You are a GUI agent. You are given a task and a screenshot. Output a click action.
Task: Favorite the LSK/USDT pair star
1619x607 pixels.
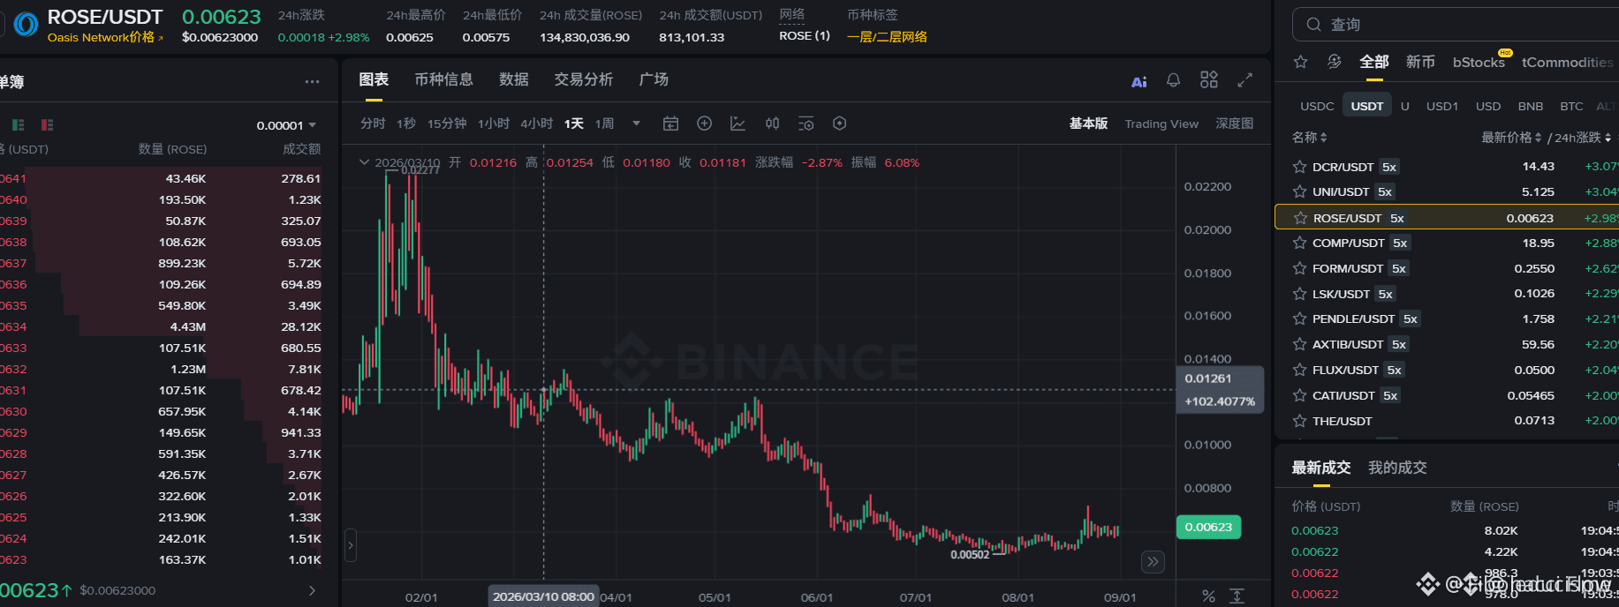click(1299, 294)
